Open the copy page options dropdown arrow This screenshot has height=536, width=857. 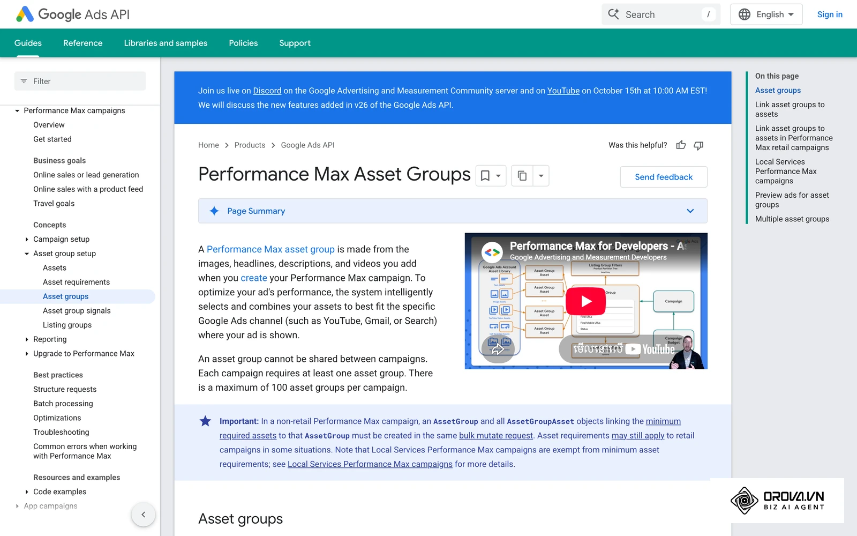click(541, 176)
